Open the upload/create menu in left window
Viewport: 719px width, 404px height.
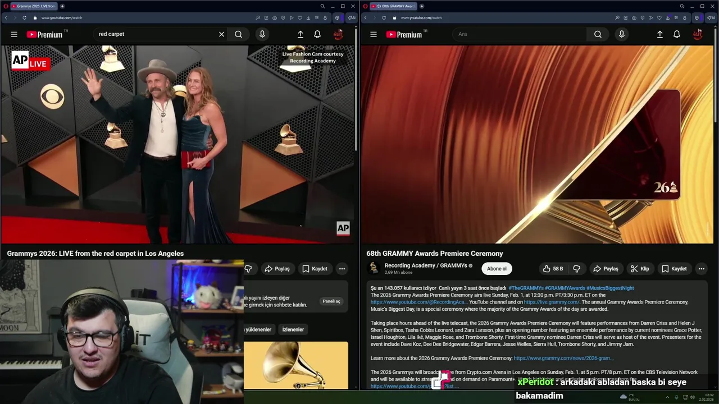click(301, 34)
